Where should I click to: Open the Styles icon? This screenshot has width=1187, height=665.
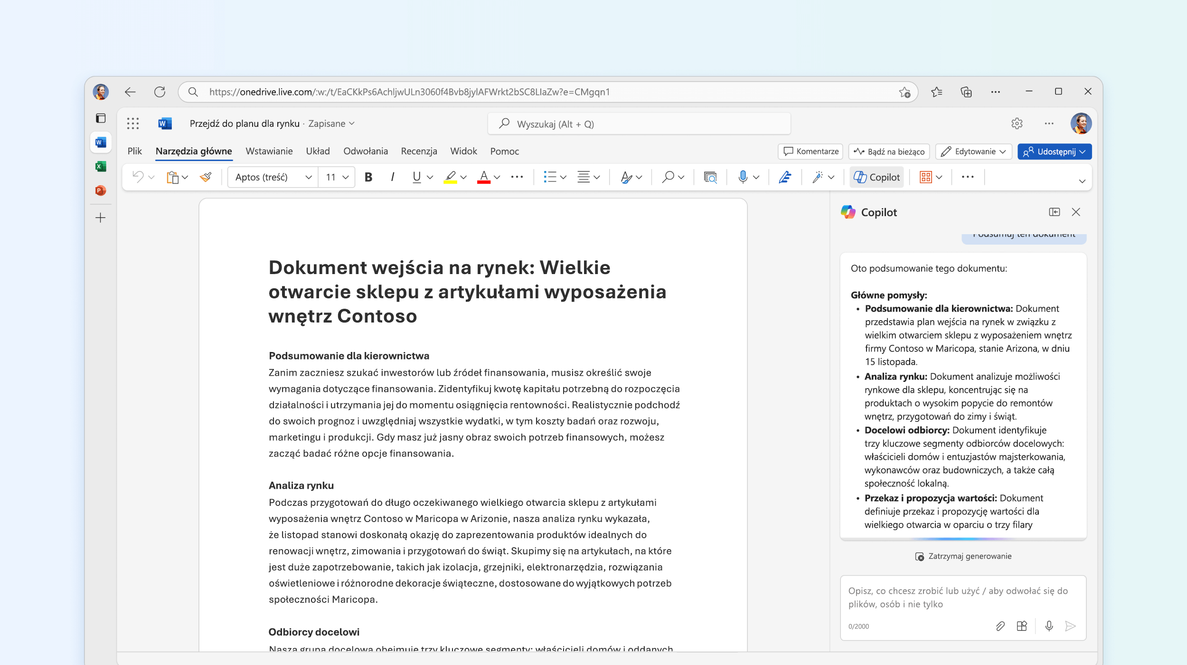pos(626,177)
